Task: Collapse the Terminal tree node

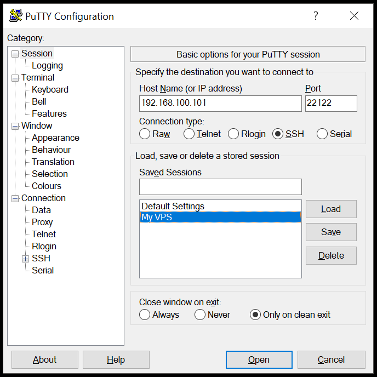Action: pyautogui.click(x=15, y=78)
